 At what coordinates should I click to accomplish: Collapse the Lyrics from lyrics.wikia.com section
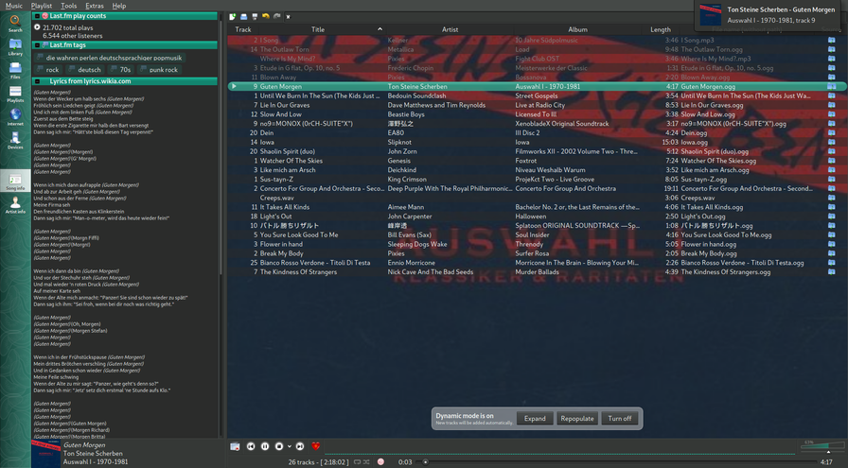37,81
